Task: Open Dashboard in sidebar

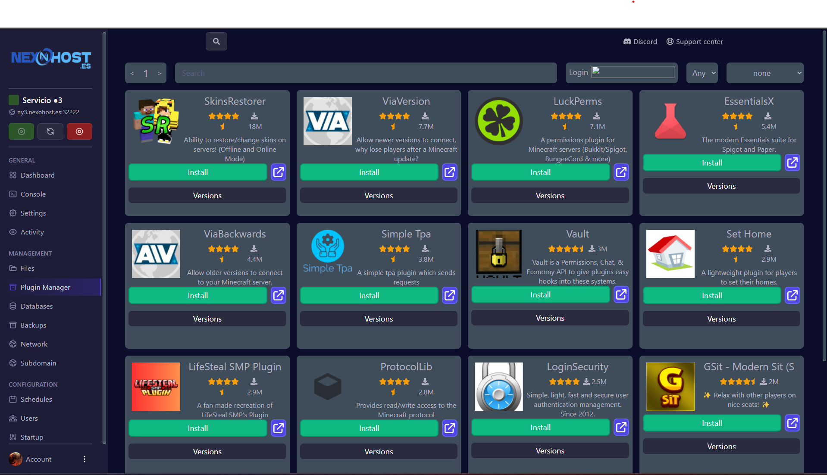Action: tap(51, 175)
